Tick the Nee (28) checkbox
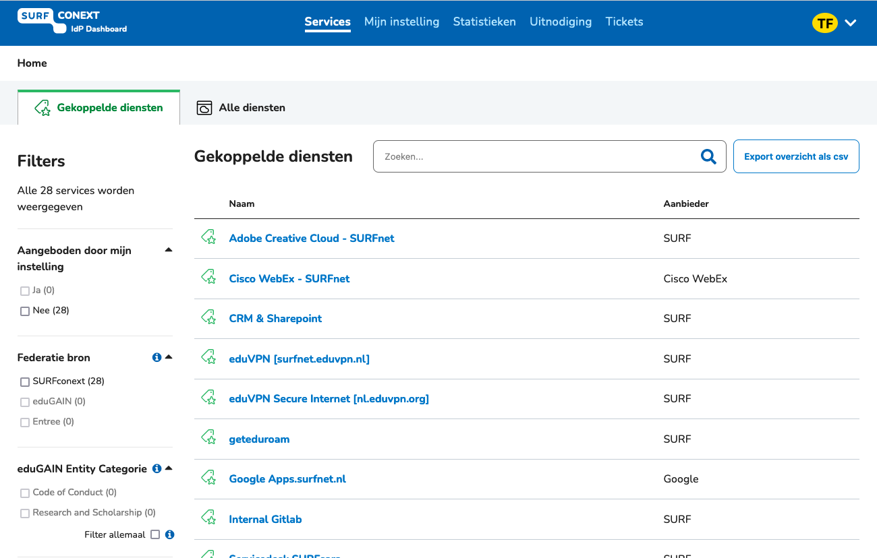The height and width of the screenshot is (558, 877). [25, 311]
